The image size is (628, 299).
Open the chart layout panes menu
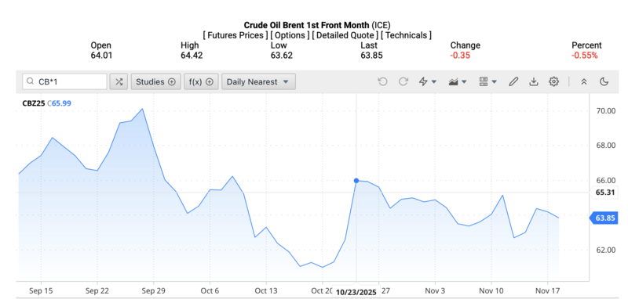point(487,82)
